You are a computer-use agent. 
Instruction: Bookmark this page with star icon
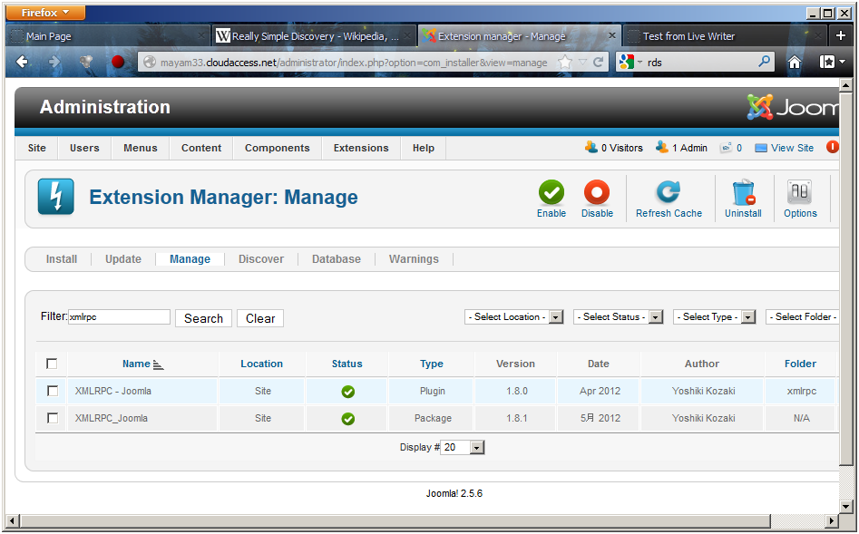564,62
